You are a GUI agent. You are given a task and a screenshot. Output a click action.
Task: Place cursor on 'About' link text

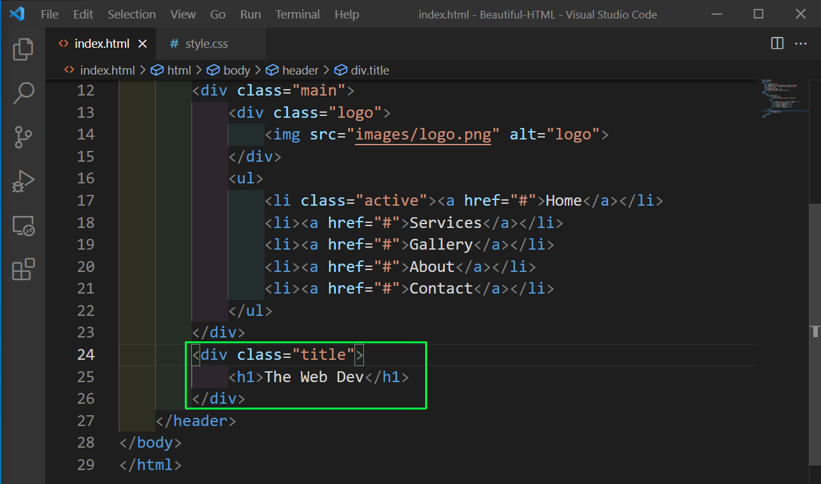pyautogui.click(x=432, y=267)
